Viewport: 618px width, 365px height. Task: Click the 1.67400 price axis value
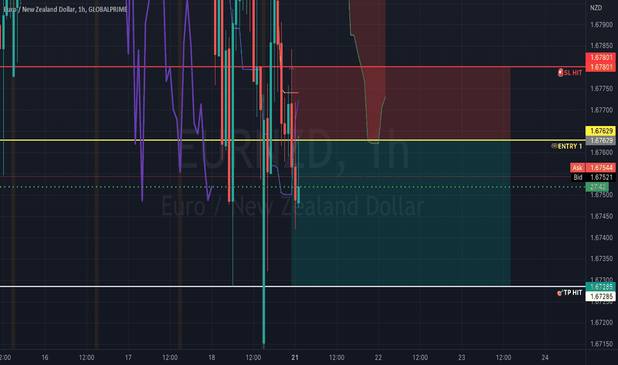pos(601,238)
